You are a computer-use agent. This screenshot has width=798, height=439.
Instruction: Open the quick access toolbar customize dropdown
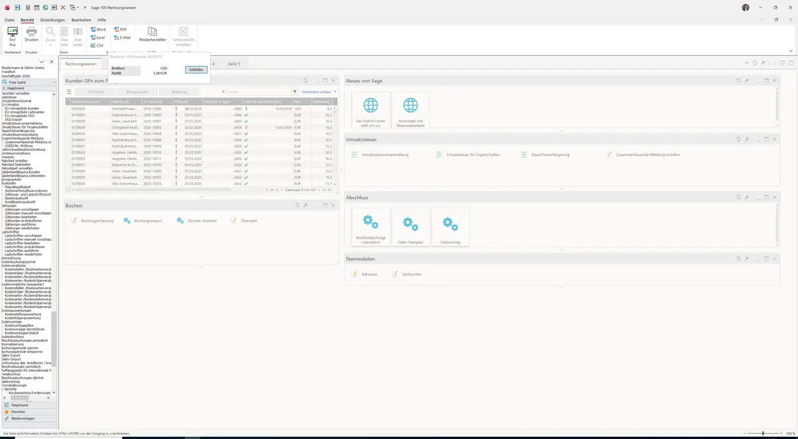click(x=86, y=7)
